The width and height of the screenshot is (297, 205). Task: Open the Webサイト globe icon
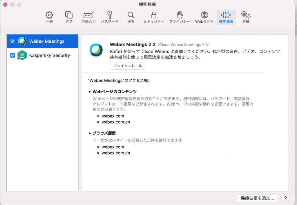204,15
